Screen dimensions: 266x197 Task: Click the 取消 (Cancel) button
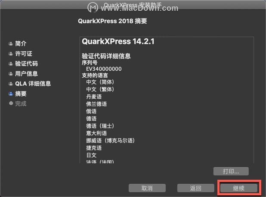tap(147, 188)
